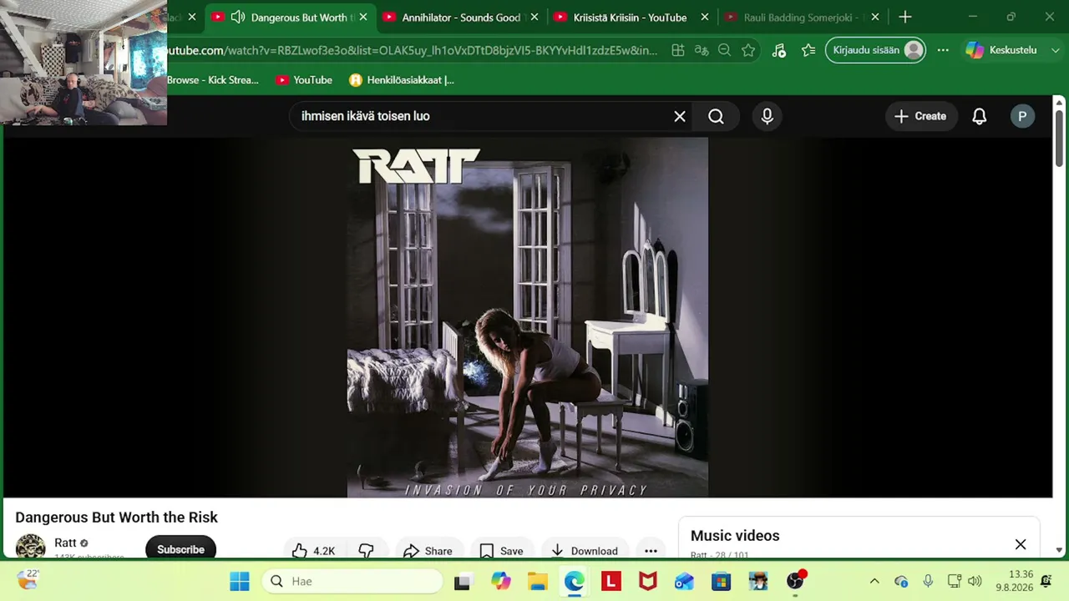Launch Copilot from the taskbar
The image size is (1069, 601).
(x=500, y=581)
